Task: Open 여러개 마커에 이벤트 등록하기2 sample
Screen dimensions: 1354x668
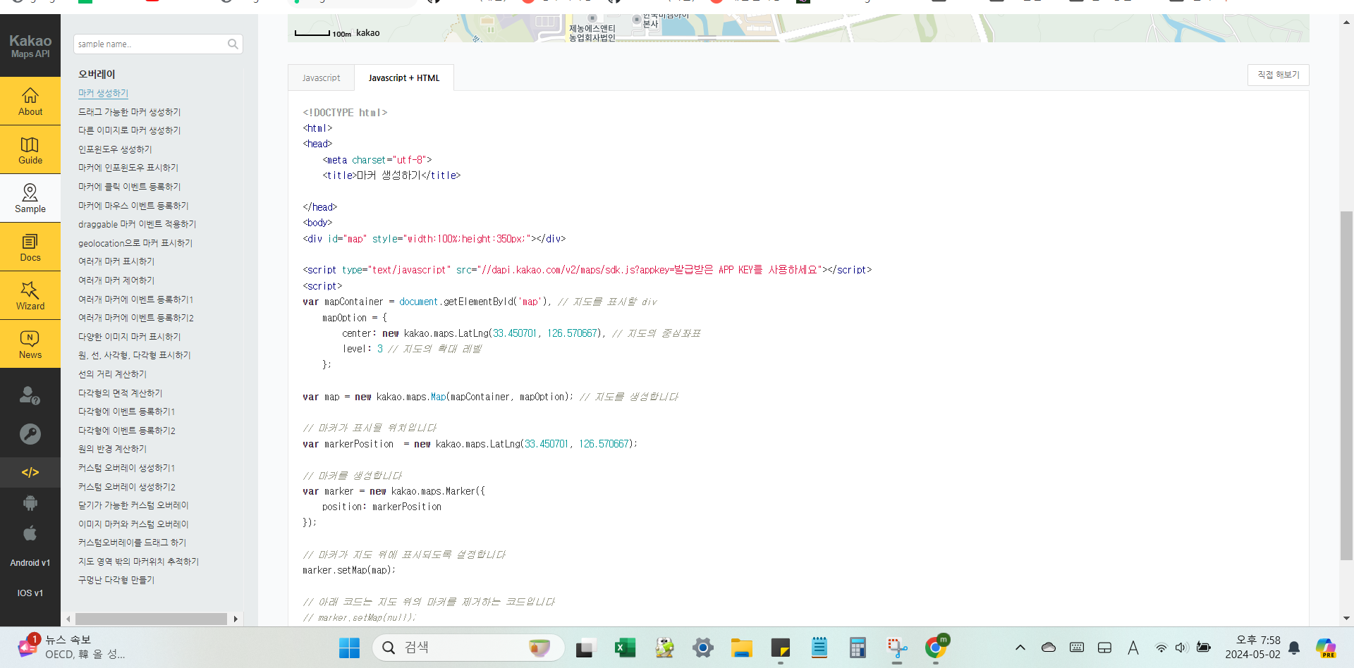Action: 135,318
